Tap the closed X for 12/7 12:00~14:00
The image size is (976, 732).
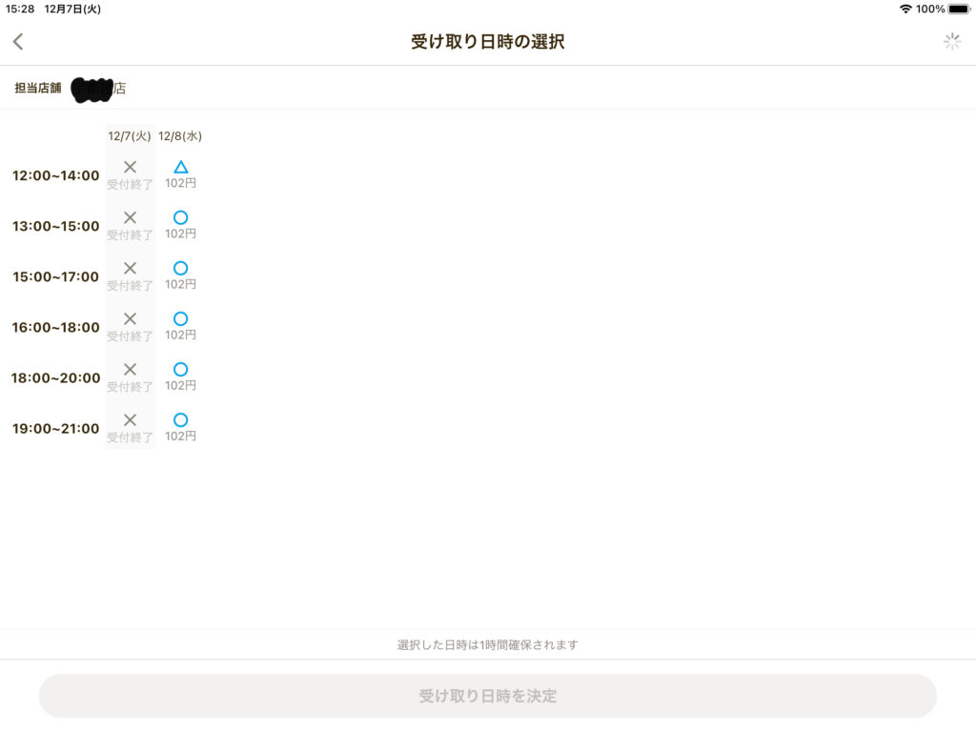pyautogui.click(x=130, y=168)
